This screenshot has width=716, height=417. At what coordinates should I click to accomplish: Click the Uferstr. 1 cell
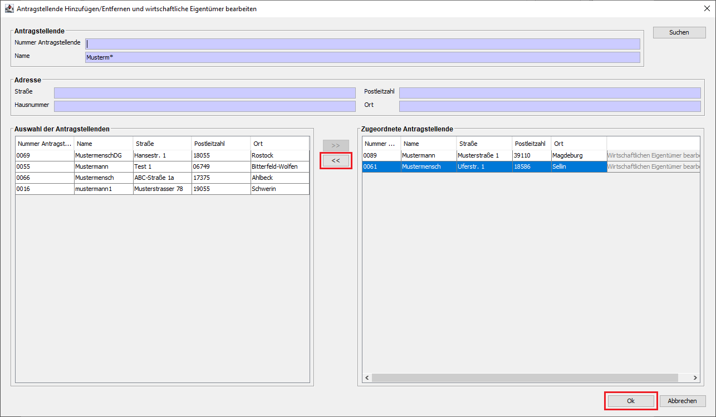coord(484,167)
